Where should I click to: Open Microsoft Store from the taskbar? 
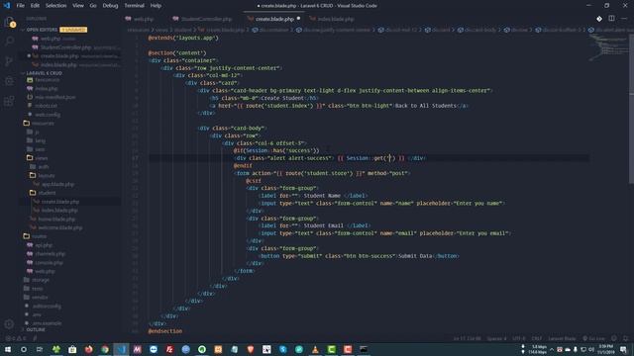(x=72, y=349)
